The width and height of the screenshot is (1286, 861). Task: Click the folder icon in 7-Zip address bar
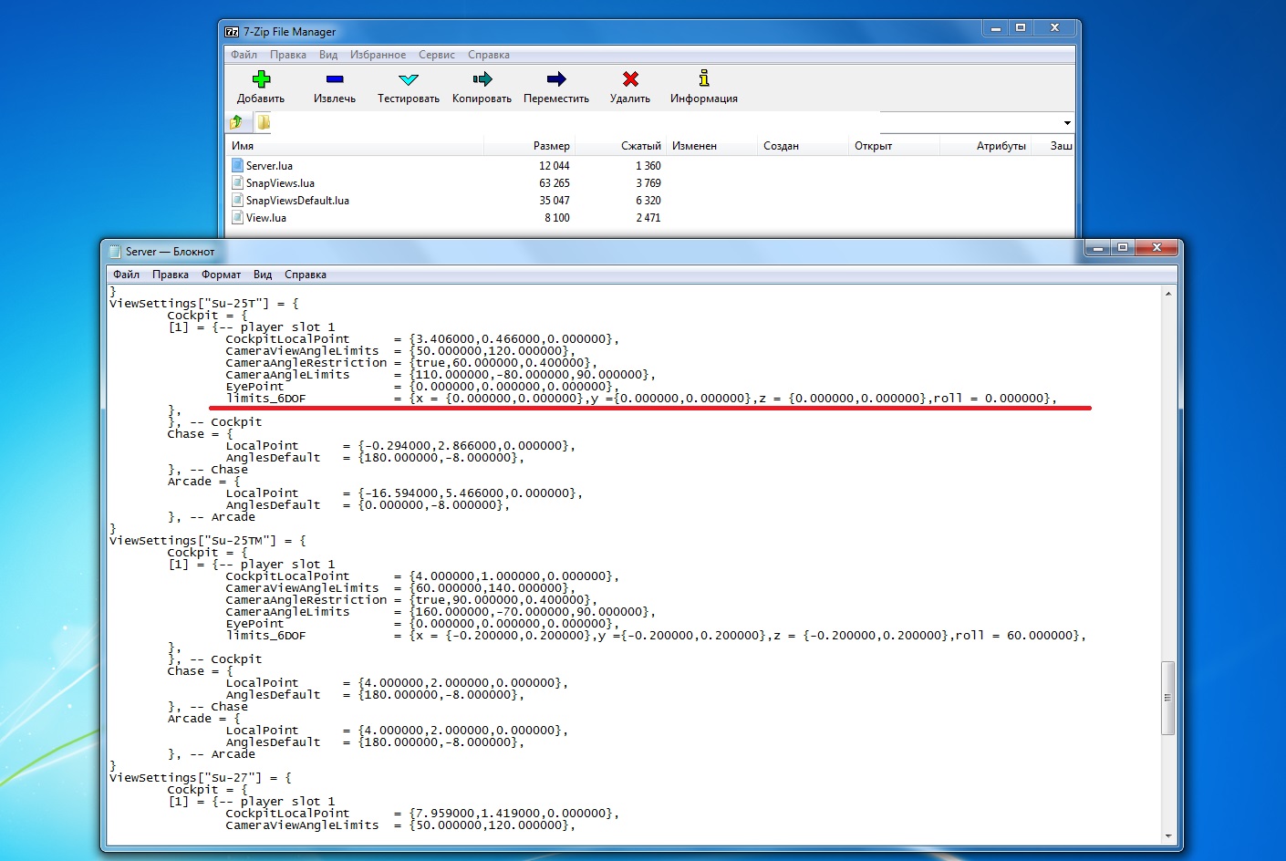264,122
